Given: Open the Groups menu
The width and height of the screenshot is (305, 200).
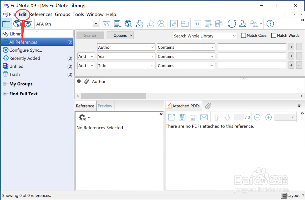Looking at the screenshot, I should click(62, 14).
